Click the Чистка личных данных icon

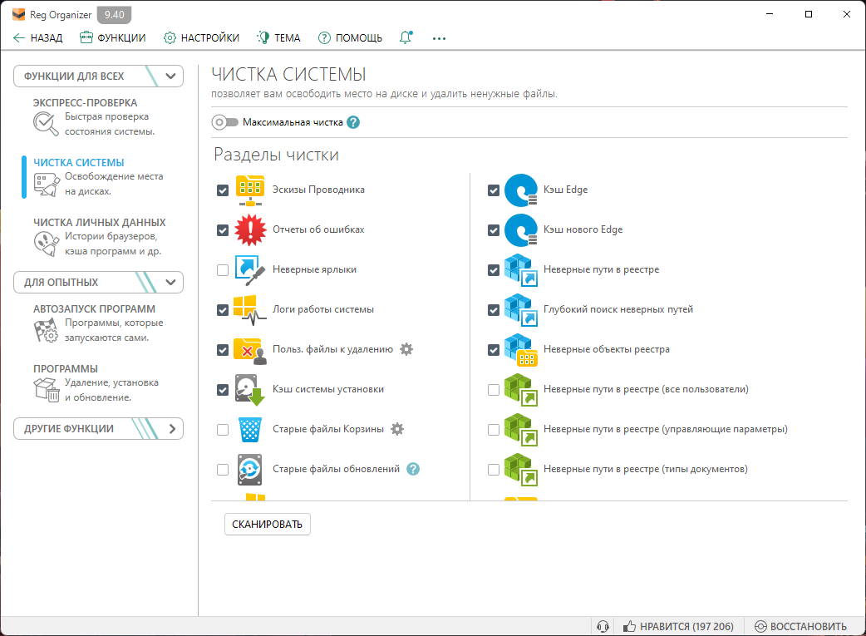pyautogui.click(x=46, y=243)
